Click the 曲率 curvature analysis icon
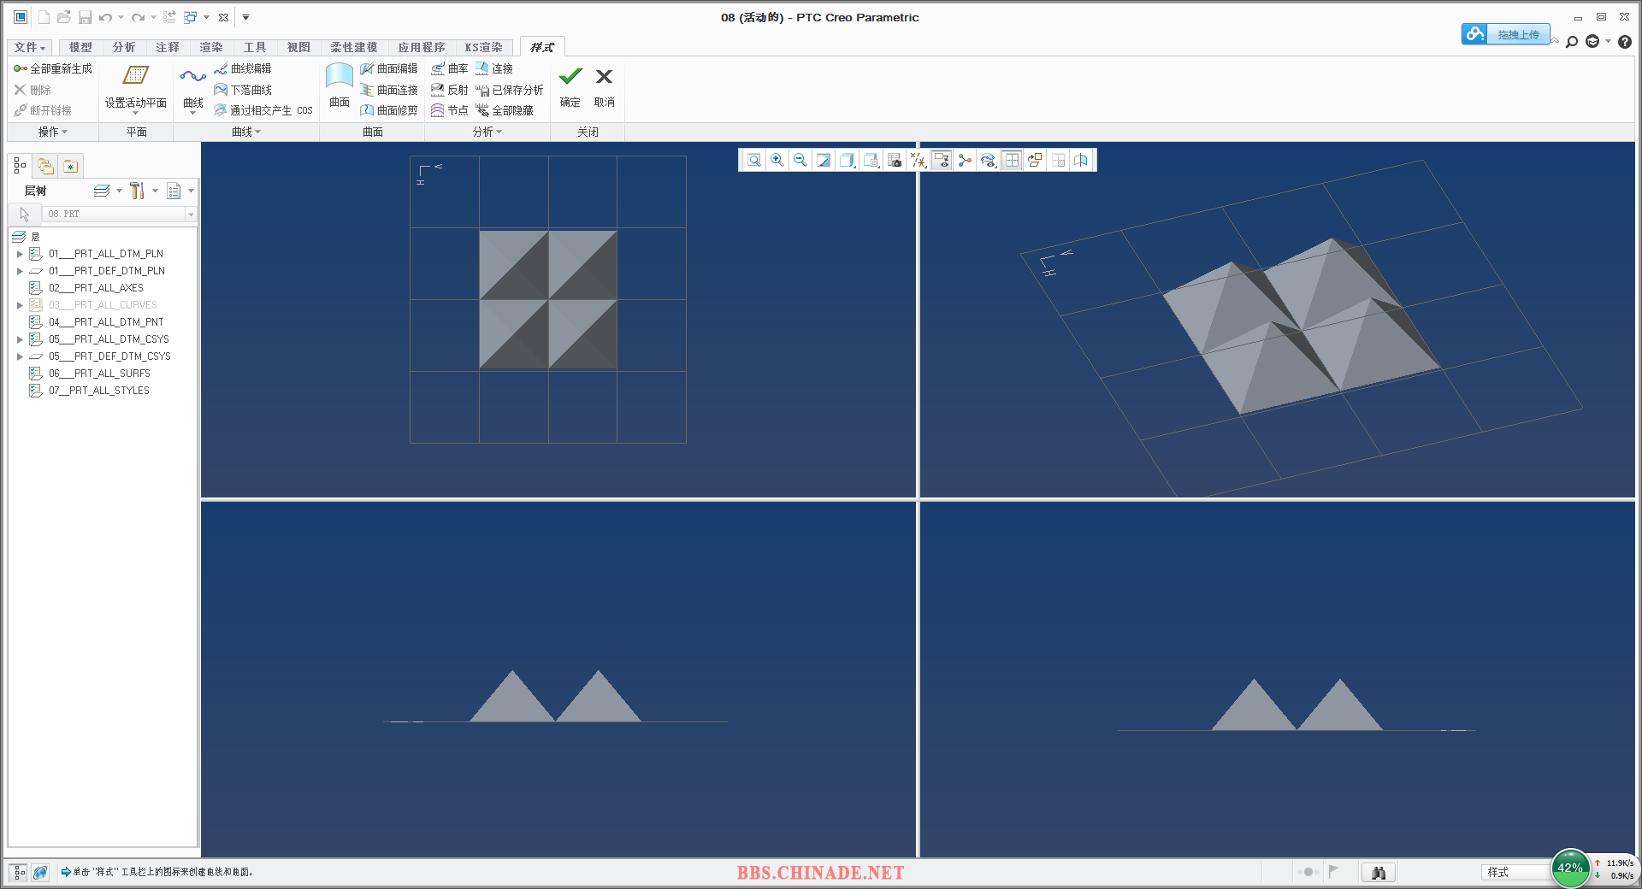The image size is (1642, 889). pos(450,68)
